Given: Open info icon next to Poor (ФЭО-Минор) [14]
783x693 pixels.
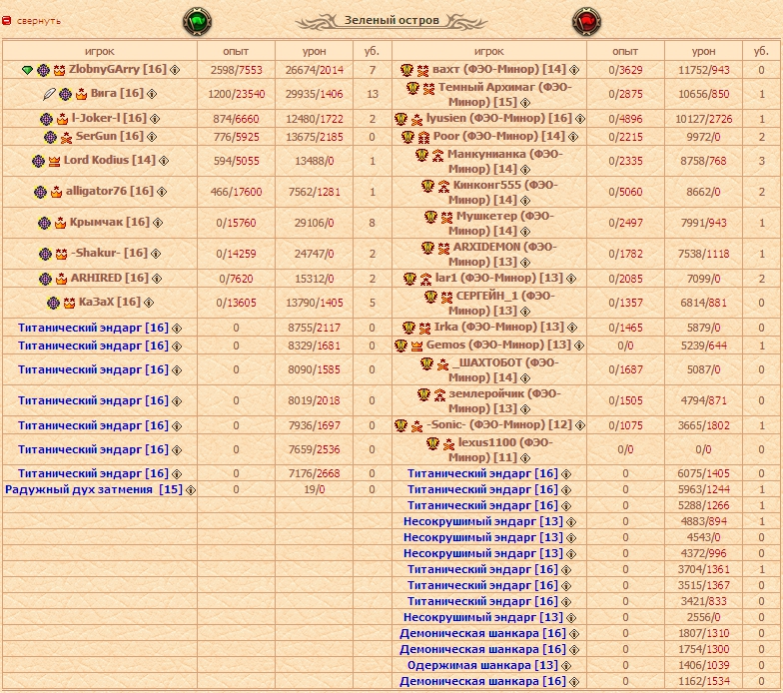Looking at the screenshot, I should pyautogui.click(x=573, y=137).
